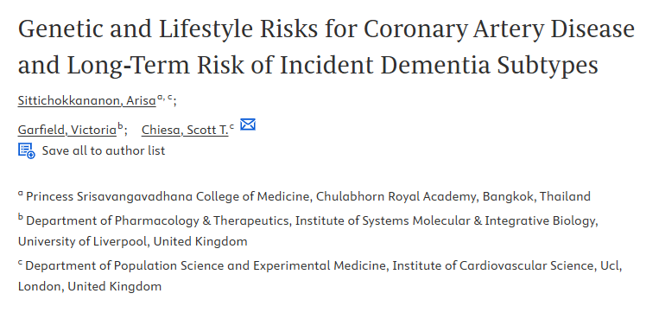Click 'Chulabhorn Royal Academy, Bangkok, Thailand' text
Screen dimensions: 646x319
point(453,196)
